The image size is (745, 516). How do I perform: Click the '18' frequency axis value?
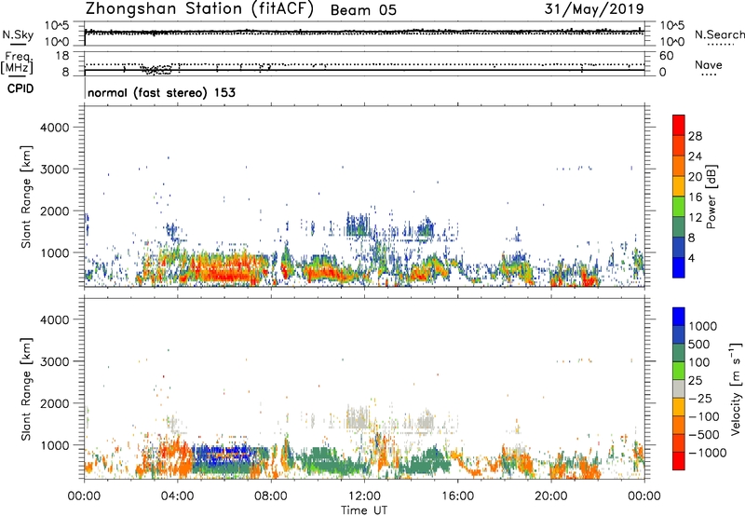click(61, 56)
